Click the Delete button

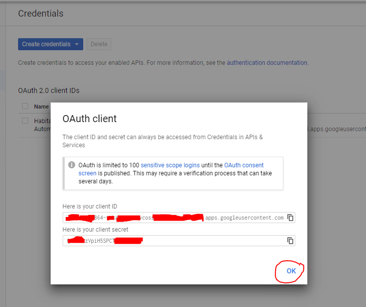click(99, 44)
